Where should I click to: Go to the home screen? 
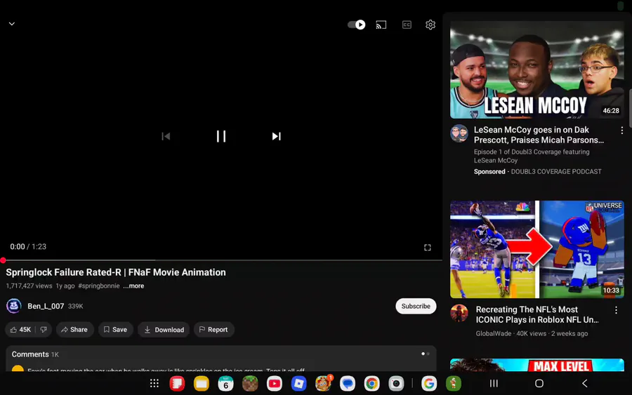(539, 383)
